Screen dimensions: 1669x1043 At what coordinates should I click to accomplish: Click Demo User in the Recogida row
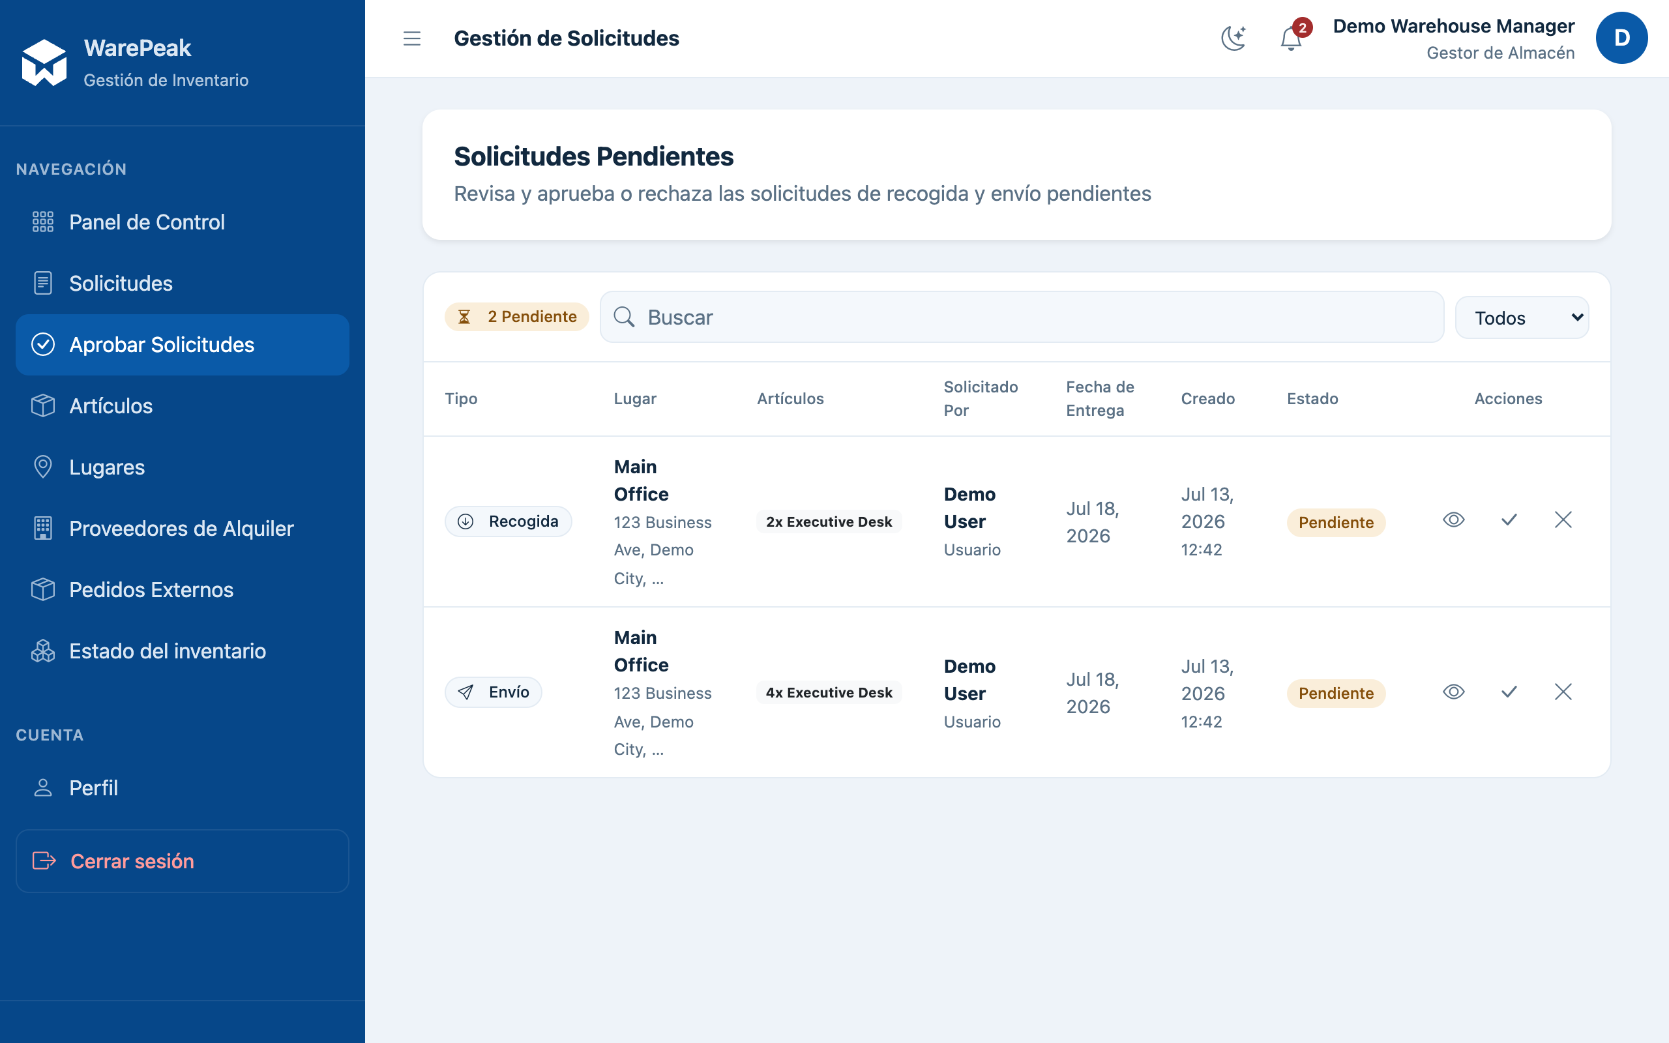tap(969, 508)
